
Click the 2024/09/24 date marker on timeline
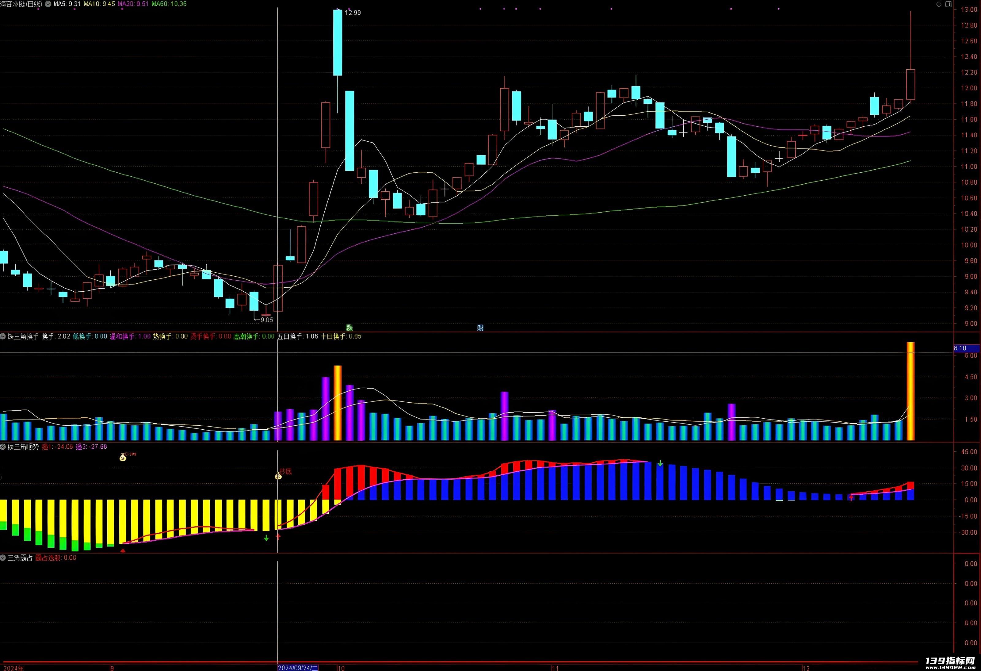(x=298, y=668)
